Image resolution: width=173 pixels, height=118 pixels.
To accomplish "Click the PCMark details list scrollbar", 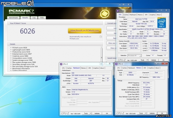I will pos(102,58).
